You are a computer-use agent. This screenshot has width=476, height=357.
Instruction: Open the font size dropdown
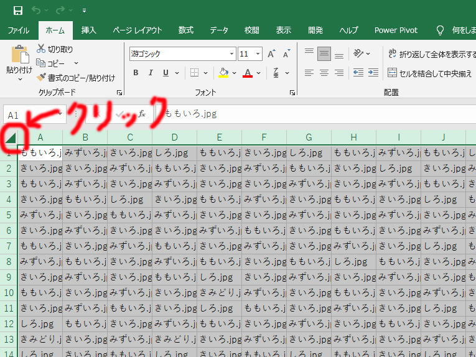(258, 54)
